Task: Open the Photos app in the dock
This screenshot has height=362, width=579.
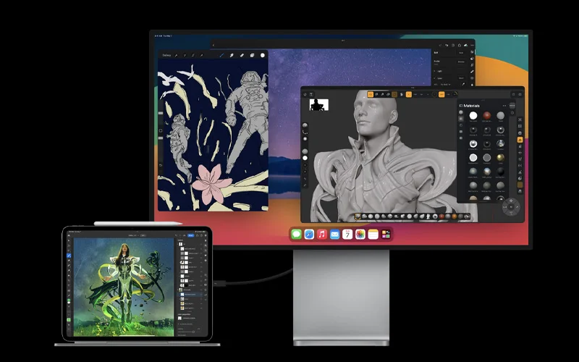Action: click(x=360, y=235)
